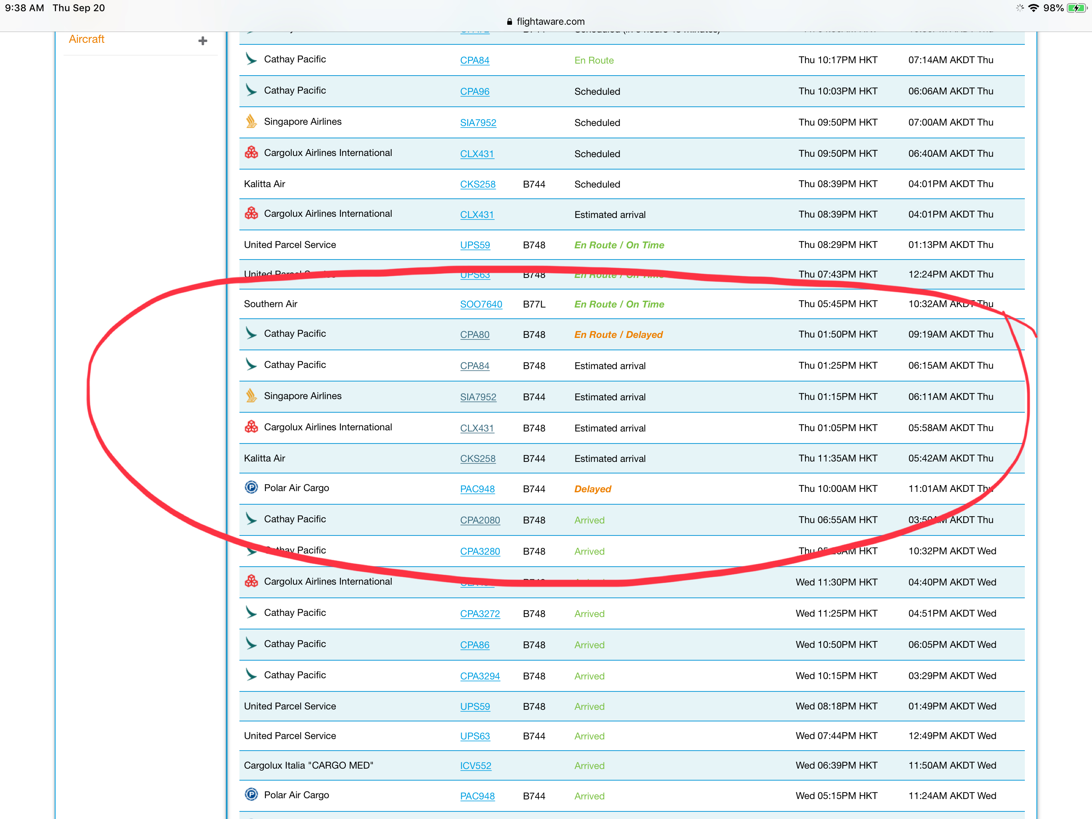Screen dimensions: 1092x819
Task: Open the CPA3294 flight link
Action: (480, 676)
